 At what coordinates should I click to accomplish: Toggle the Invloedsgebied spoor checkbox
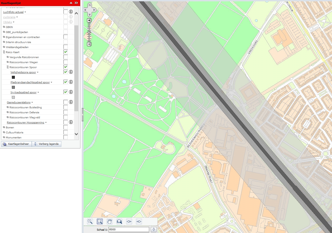[66, 92]
